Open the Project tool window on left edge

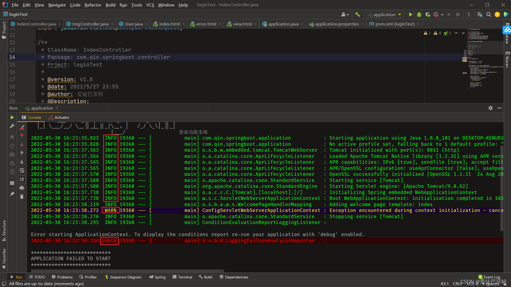pyautogui.click(x=4, y=29)
